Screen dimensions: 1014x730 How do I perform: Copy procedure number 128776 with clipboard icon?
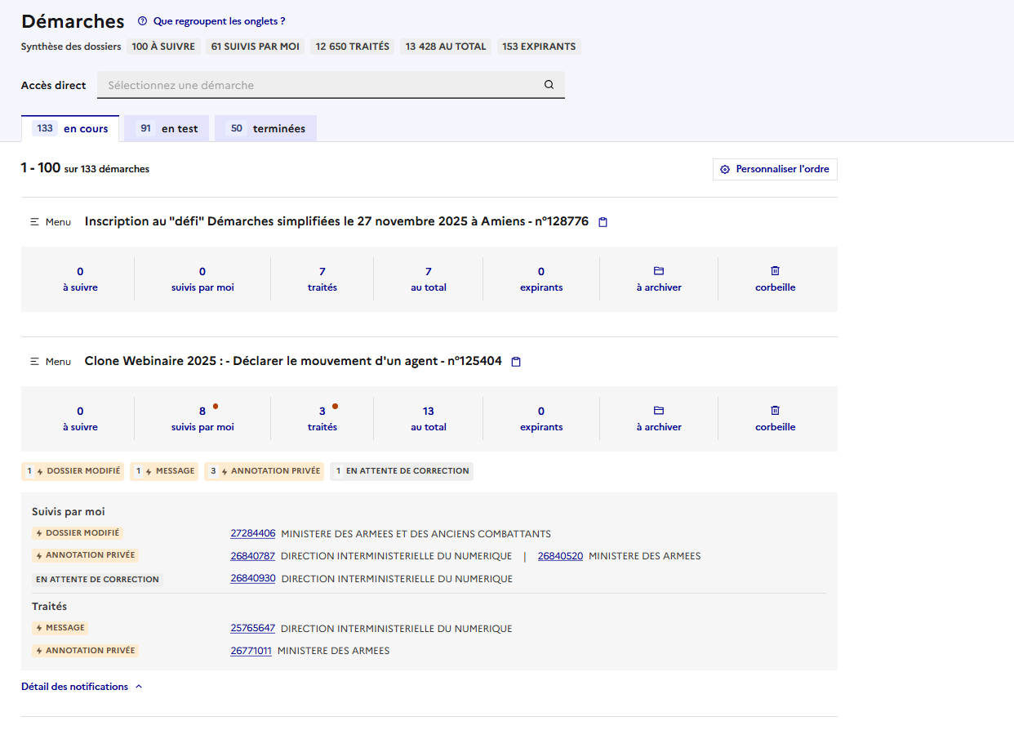pos(603,222)
